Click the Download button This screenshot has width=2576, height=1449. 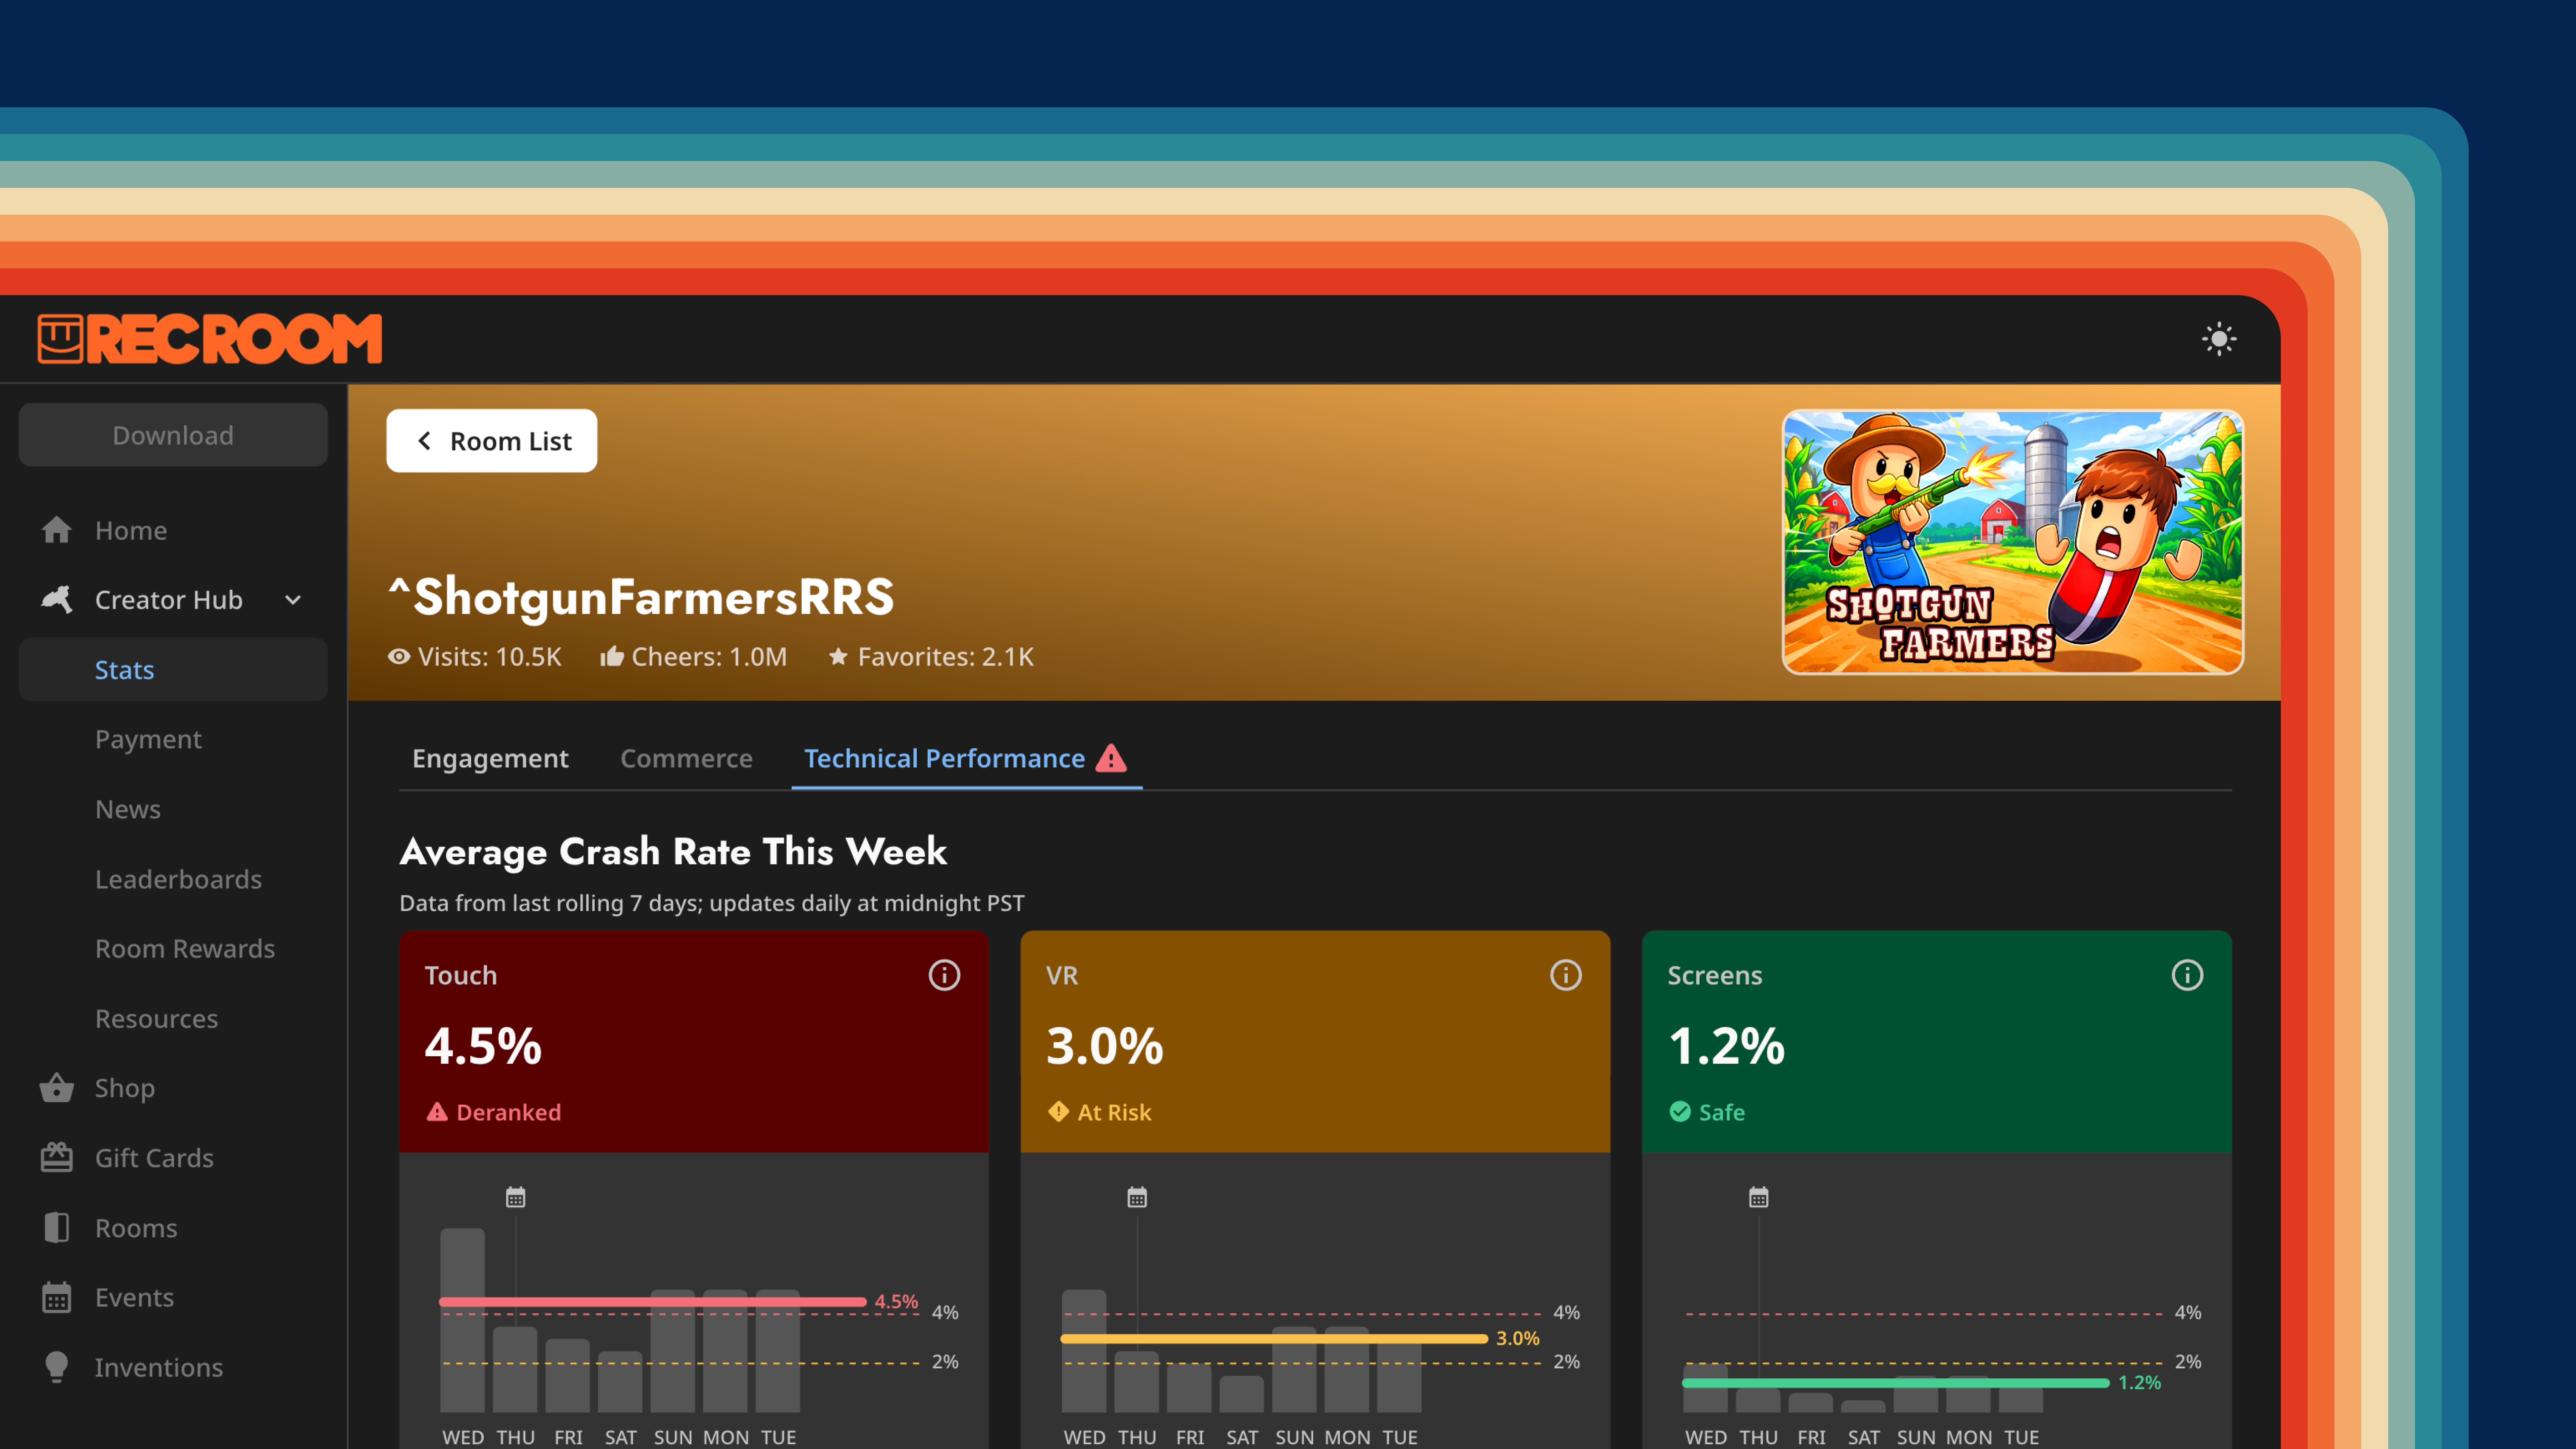click(x=173, y=435)
